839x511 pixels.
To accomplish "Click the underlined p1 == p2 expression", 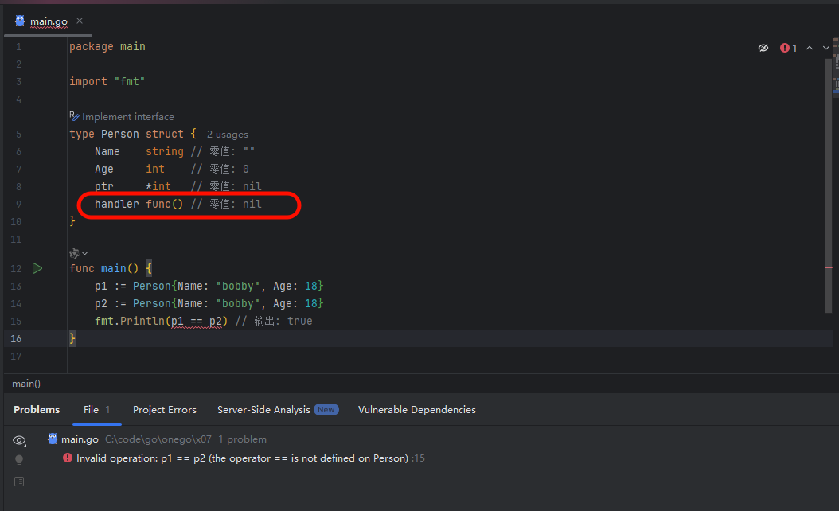I will point(197,321).
